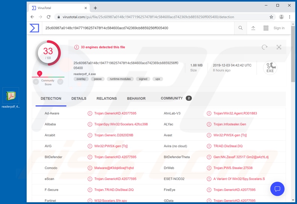Click the 2019-12-03 04:42:42 UTC timestamp
The image size is (297, 204).
click(232, 65)
